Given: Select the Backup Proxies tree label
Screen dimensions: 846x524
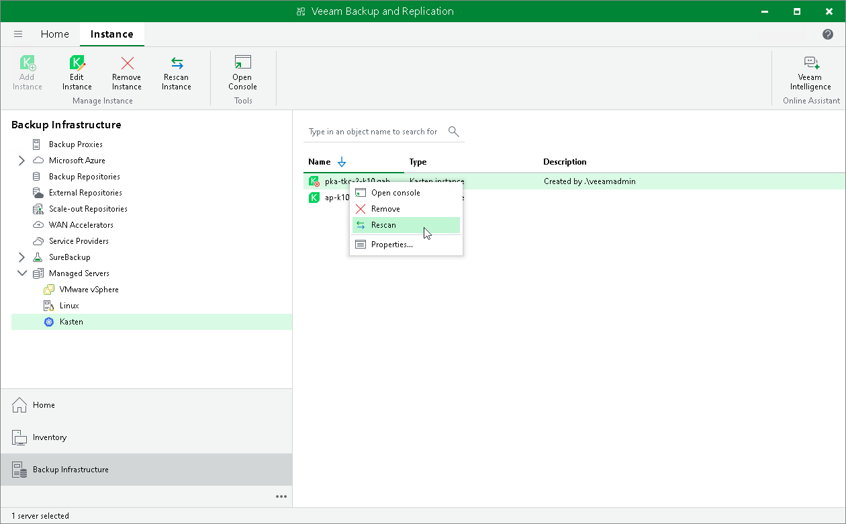Looking at the screenshot, I should coord(76,144).
